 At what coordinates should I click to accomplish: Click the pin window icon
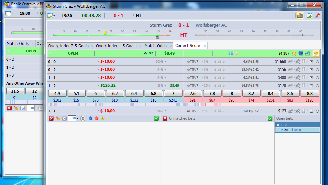point(317,15)
